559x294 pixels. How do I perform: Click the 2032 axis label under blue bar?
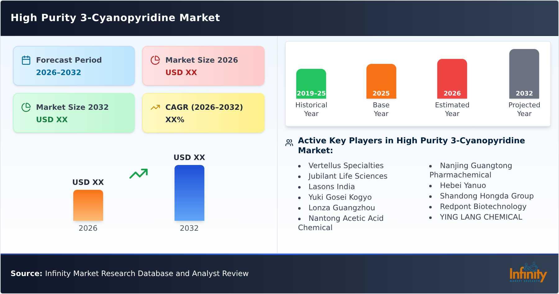[189, 228]
